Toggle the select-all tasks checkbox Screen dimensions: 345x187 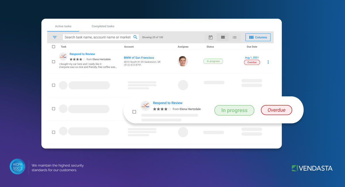(x=53, y=47)
